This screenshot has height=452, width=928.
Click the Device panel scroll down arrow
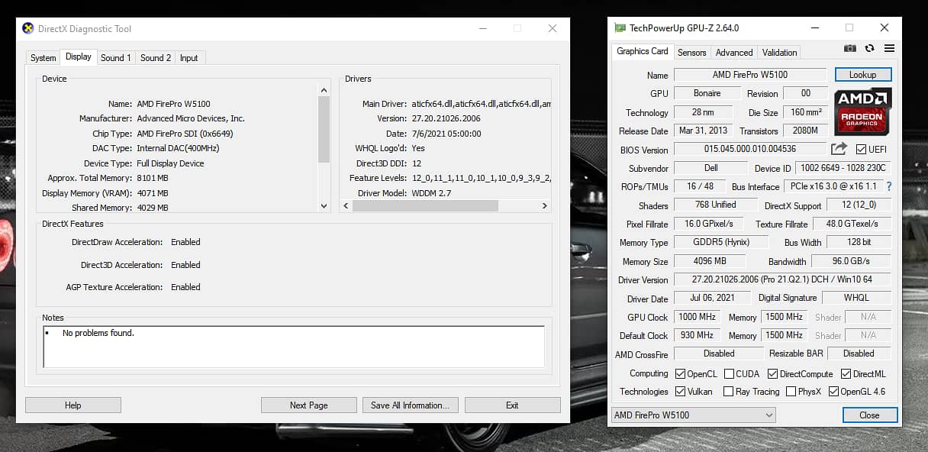point(324,206)
